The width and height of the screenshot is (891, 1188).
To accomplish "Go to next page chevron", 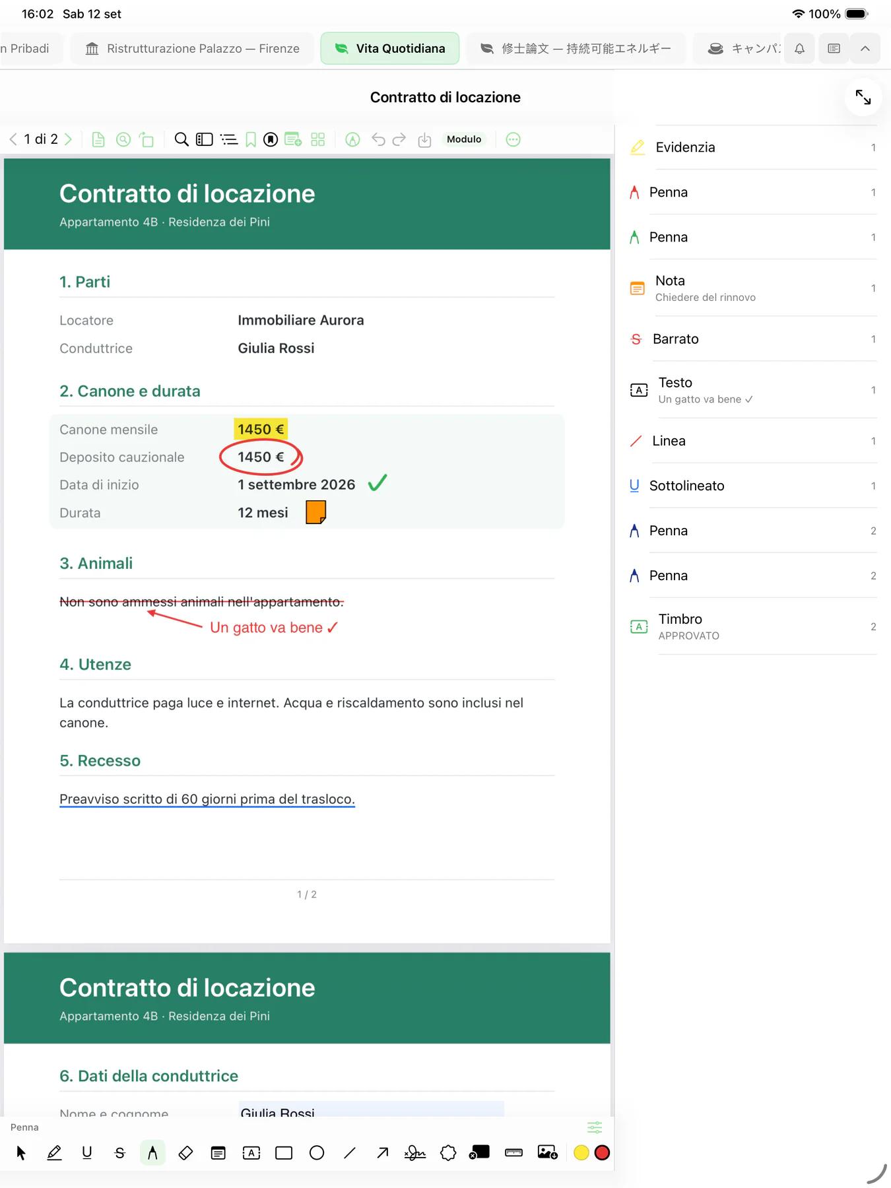I will pos(68,139).
